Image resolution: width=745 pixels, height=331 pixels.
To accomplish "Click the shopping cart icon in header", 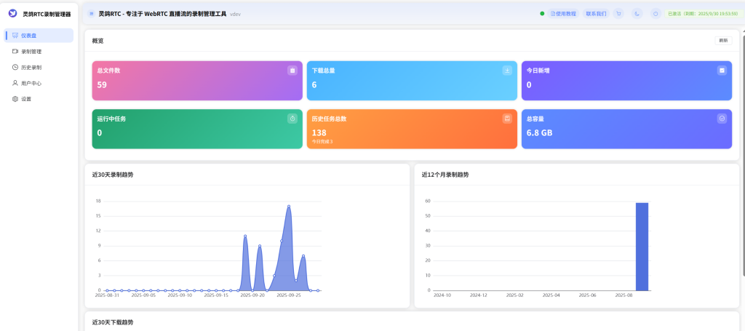I will coord(618,13).
